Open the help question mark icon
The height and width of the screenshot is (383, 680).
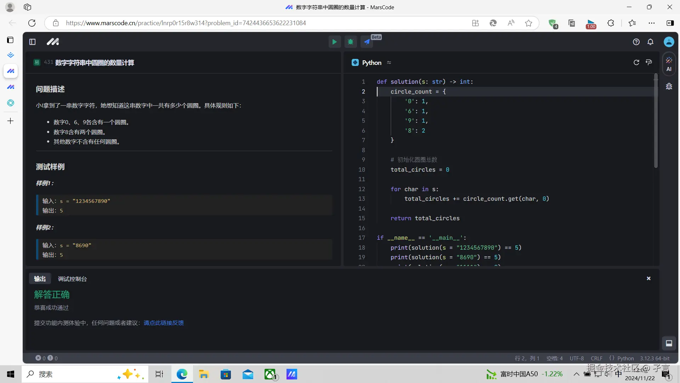636,42
